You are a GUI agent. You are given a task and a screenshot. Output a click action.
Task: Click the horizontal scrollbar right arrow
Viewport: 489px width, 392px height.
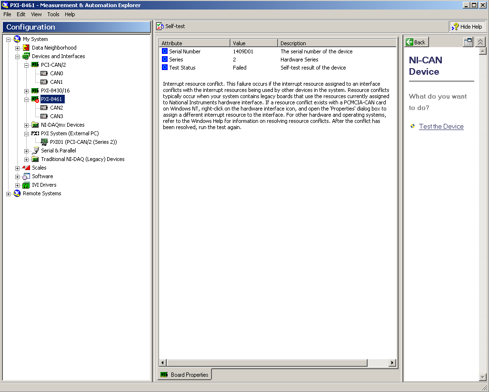(x=392, y=363)
